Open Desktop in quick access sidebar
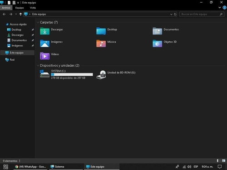227x170 pixels. 16,29
